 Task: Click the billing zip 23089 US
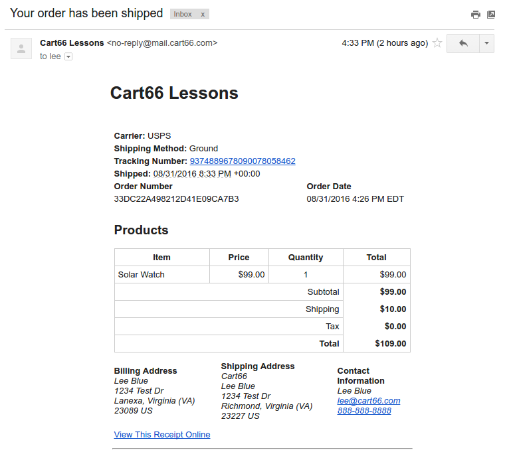pos(133,411)
